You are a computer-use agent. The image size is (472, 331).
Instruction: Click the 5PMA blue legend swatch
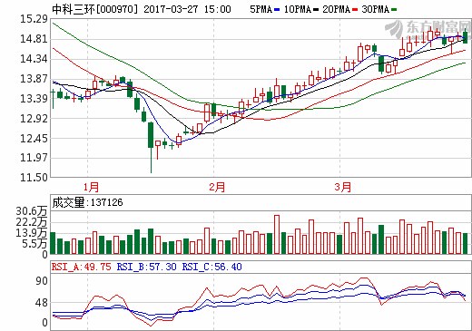(277, 10)
